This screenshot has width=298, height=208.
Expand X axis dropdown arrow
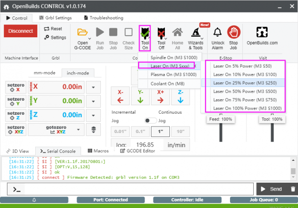coord(93,87)
